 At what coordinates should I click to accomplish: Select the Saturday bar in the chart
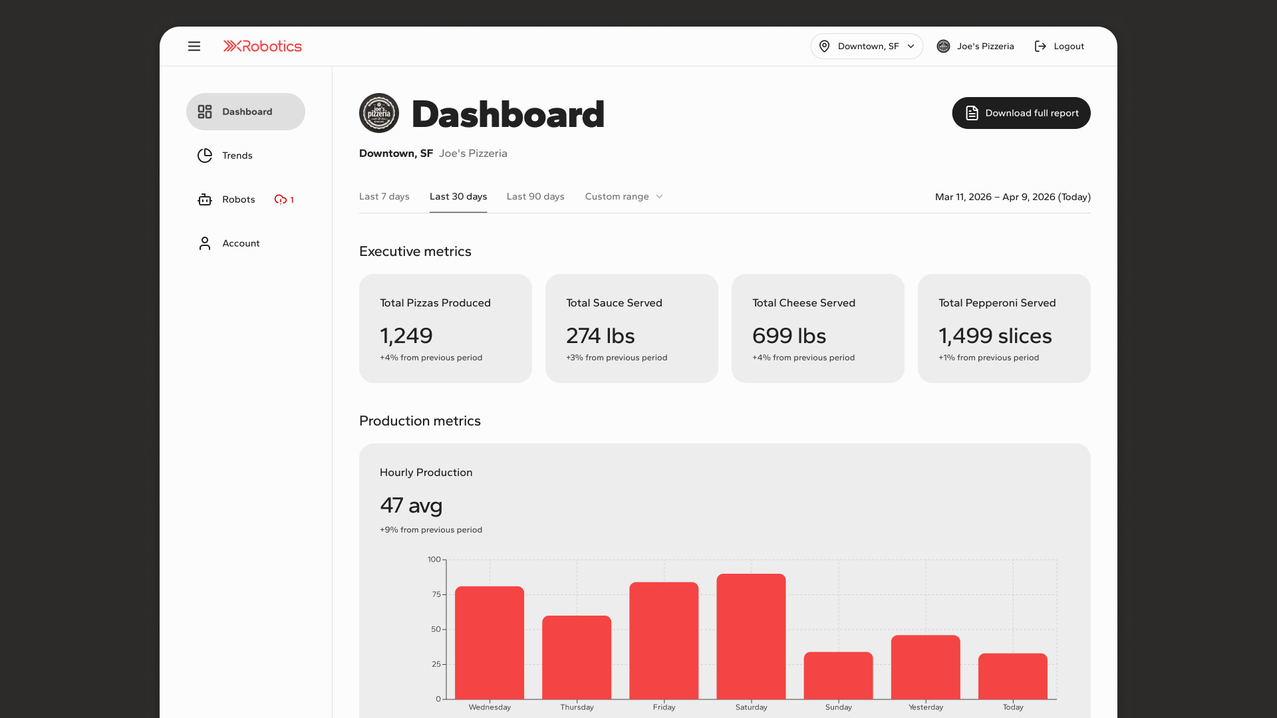(x=751, y=636)
